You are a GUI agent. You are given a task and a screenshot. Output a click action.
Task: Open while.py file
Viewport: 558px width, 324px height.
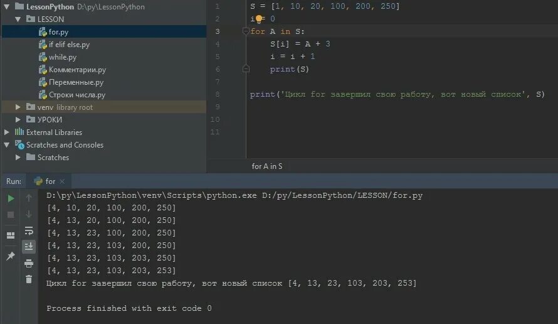[63, 57]
